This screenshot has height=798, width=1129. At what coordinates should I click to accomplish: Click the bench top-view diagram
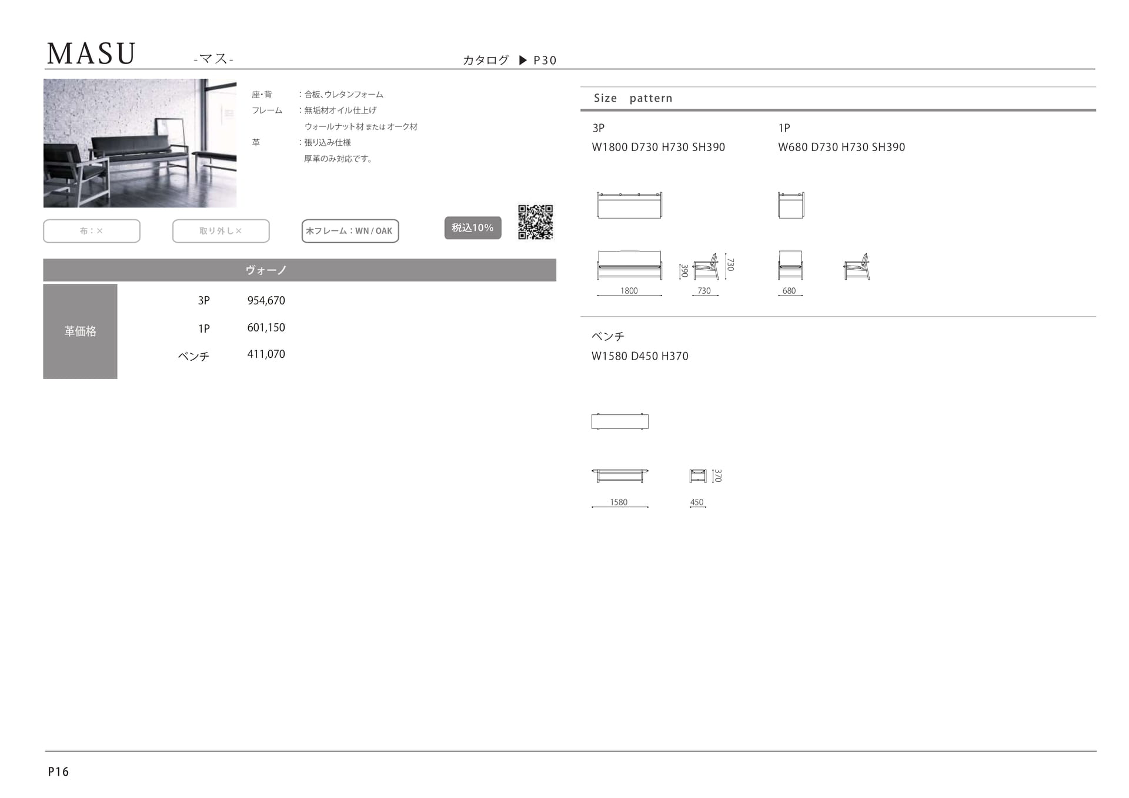[x=620, y=421]
